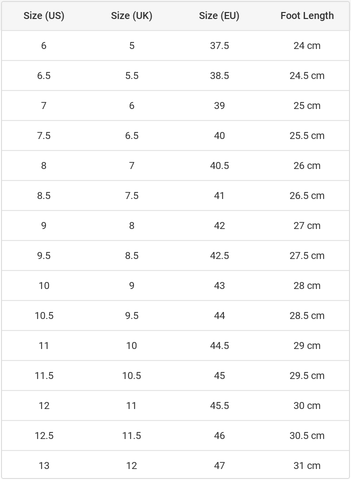Click EU size 42.5 cell
The image size is (351, 480).
219,255
